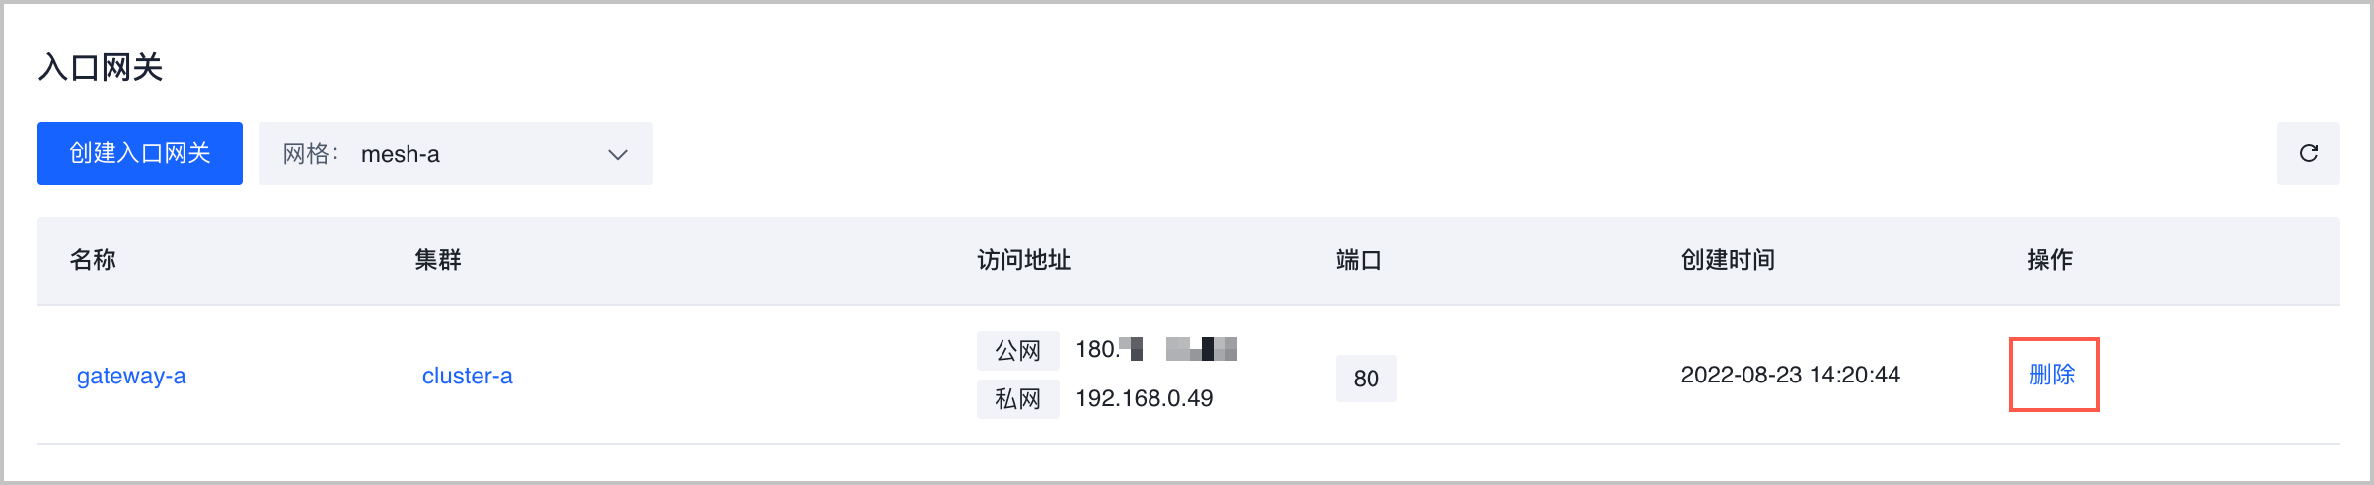This screenshot has width=2374, height=485.
Task: Click the public IP starting with 180.
Action: tap(1155, 349)
